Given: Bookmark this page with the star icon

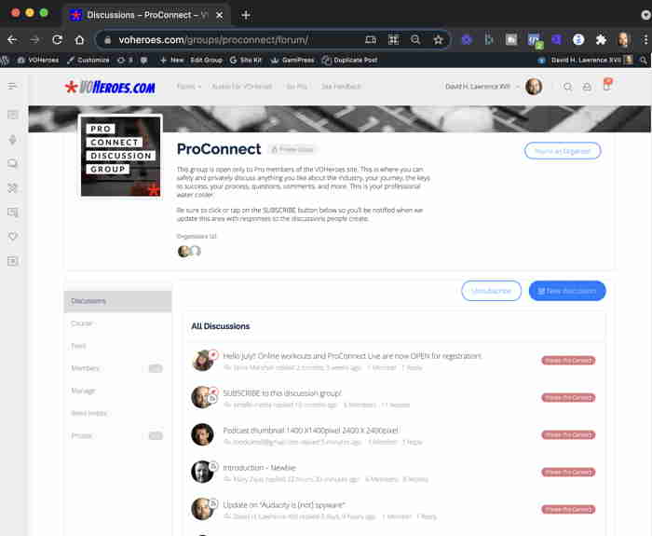Looking at the screenshot, I should [438, 40].
